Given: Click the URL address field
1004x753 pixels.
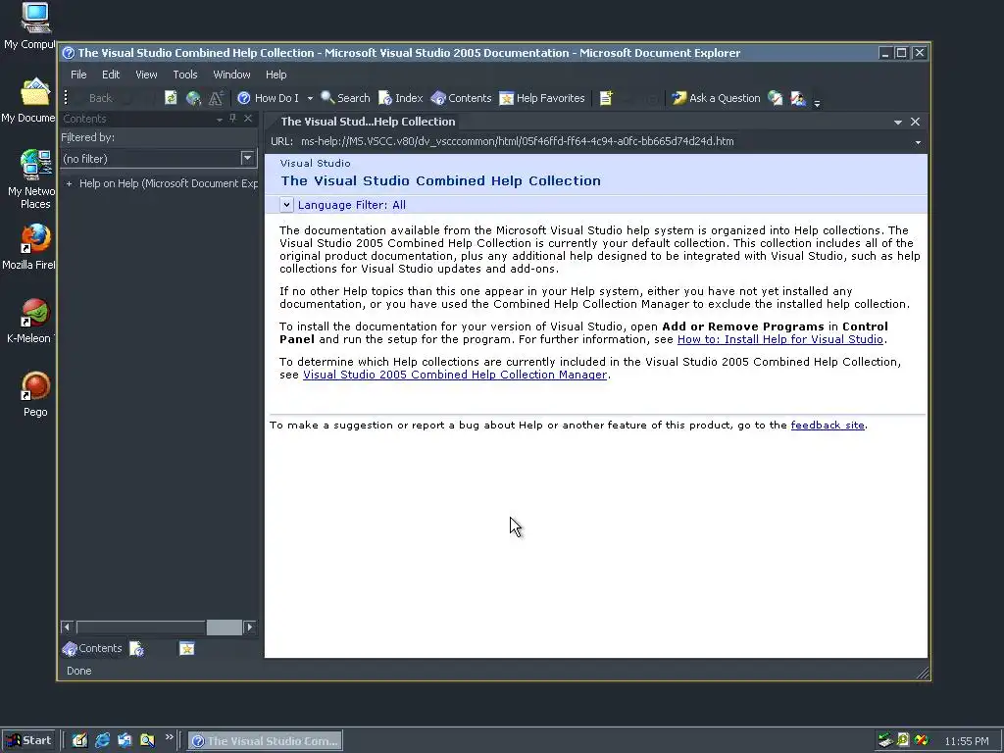Looking at the screenshot, I should (x=605, y=141).
